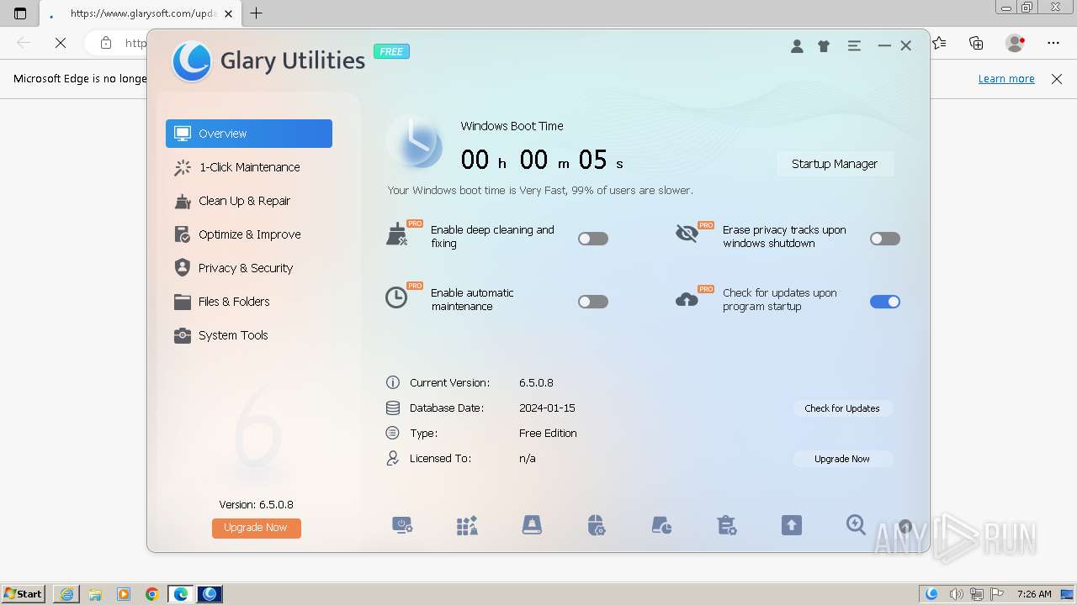This screenshot has width=1077, height=605.
Task: Click the upward arrow update icon
Action: tap(791, 526)
